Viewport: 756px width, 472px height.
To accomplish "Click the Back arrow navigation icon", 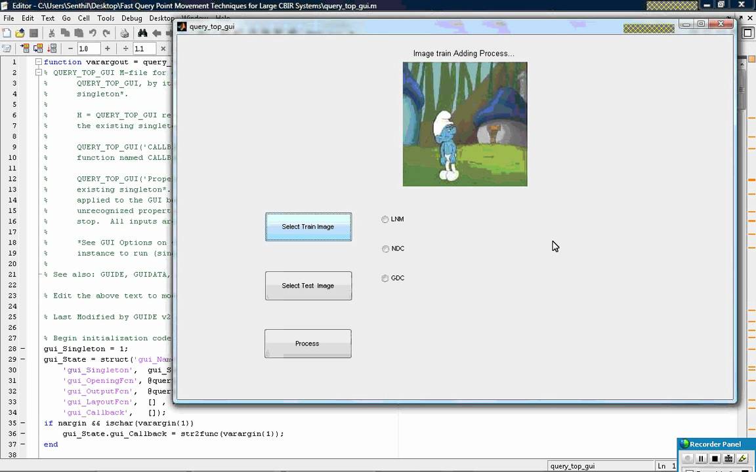I will pyautogui.click(x=157, y=33).
